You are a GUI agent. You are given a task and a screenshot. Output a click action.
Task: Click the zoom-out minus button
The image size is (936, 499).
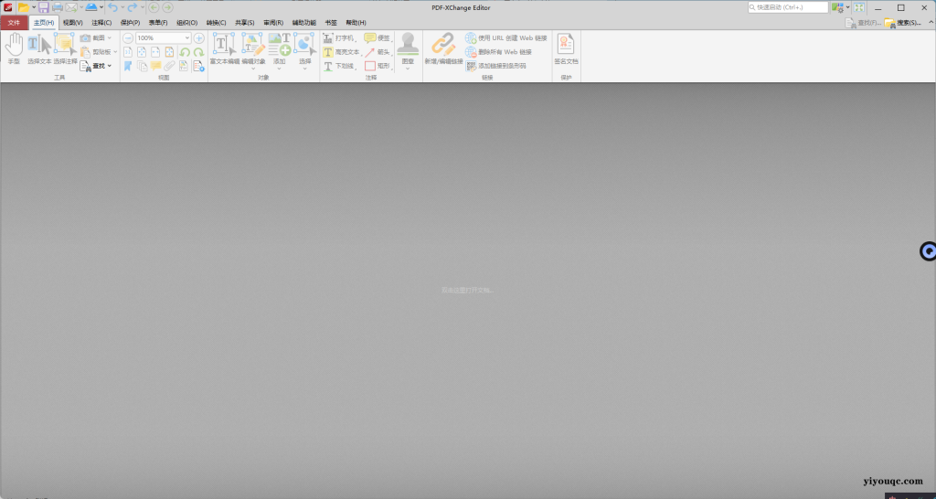[128, 38]
